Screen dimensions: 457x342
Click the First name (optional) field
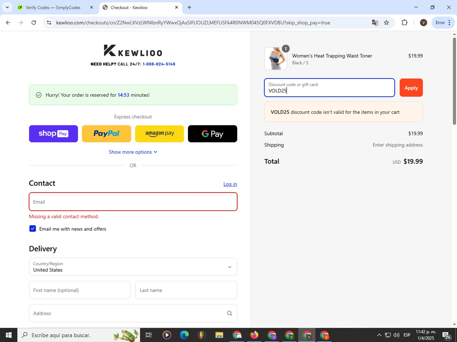coord(80,290)
